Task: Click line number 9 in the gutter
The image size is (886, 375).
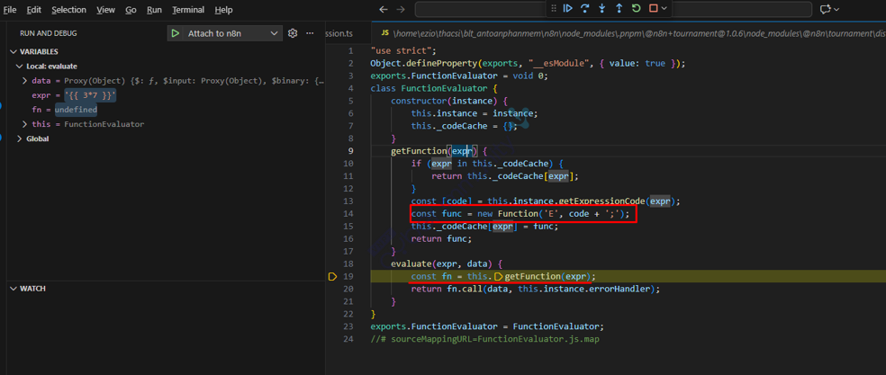Action: coord(351,151)
